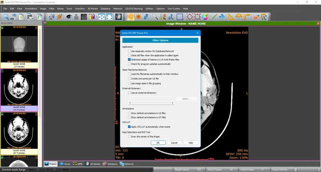This screenshot has height=172, width=321.
Task: Tick Use an external dictionary checkbox
Action: tap(130, 92)
